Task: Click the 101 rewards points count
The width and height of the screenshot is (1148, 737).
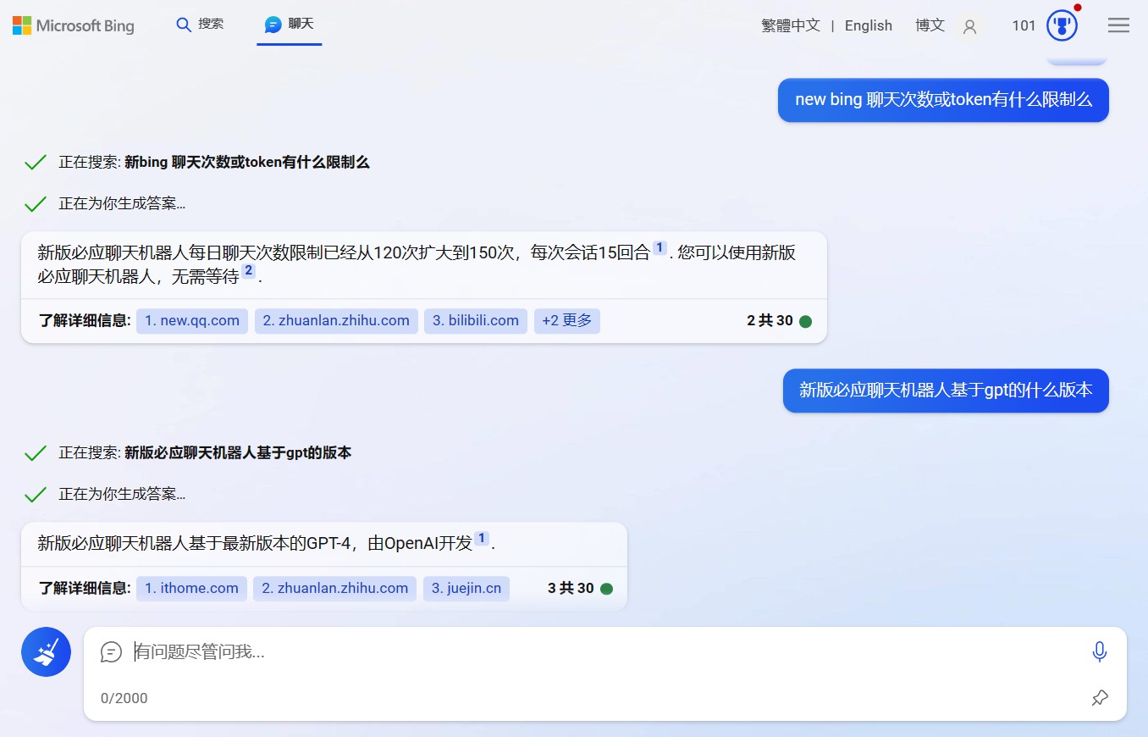Action: pos(1024,25)
